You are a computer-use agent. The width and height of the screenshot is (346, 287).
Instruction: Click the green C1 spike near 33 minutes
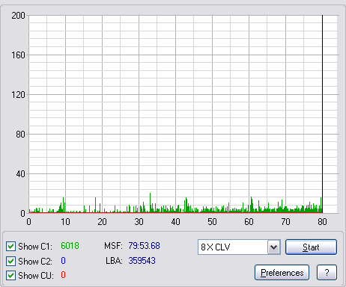(150, 203)
